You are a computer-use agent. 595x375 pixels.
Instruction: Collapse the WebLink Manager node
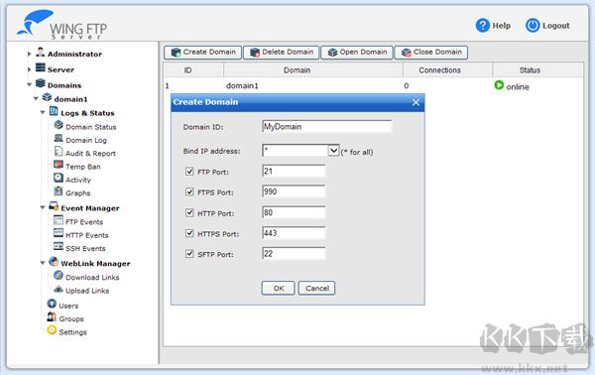pos(43,263)
